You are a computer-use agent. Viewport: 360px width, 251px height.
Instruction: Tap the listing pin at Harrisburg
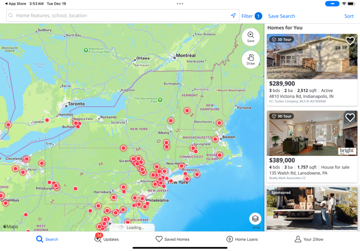pyautogui.click(x=114, y=197)
